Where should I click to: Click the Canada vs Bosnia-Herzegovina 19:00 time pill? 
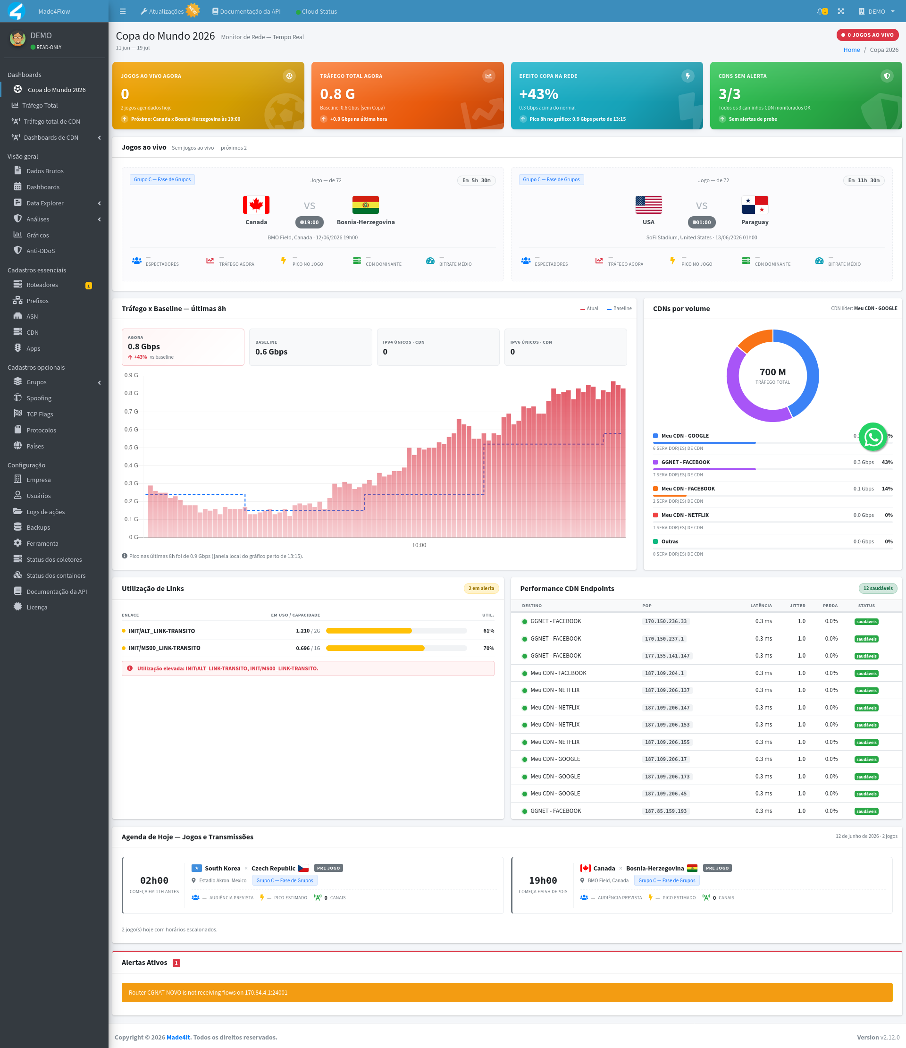[x=310, y=222]
